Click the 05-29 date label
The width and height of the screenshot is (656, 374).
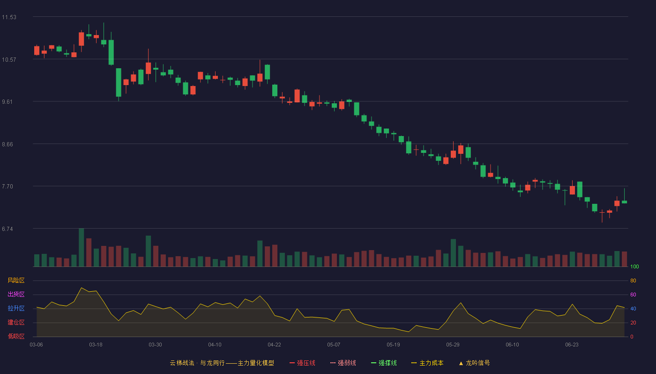coord(453,345)
